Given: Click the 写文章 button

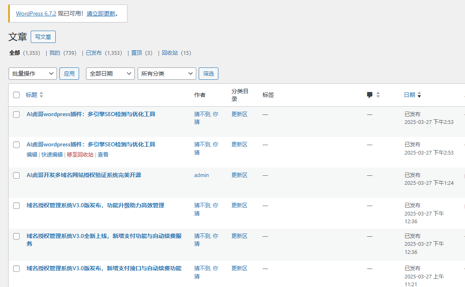Looking at the screenshot, I should point(43,36).
